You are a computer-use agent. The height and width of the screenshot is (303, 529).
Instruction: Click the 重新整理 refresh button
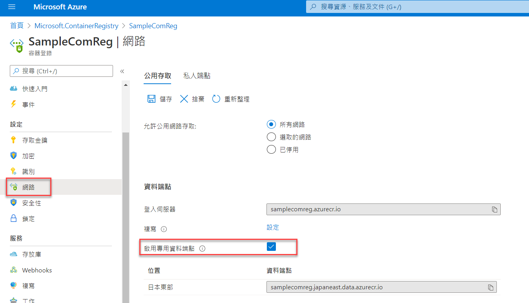click(x=231, y=99)
